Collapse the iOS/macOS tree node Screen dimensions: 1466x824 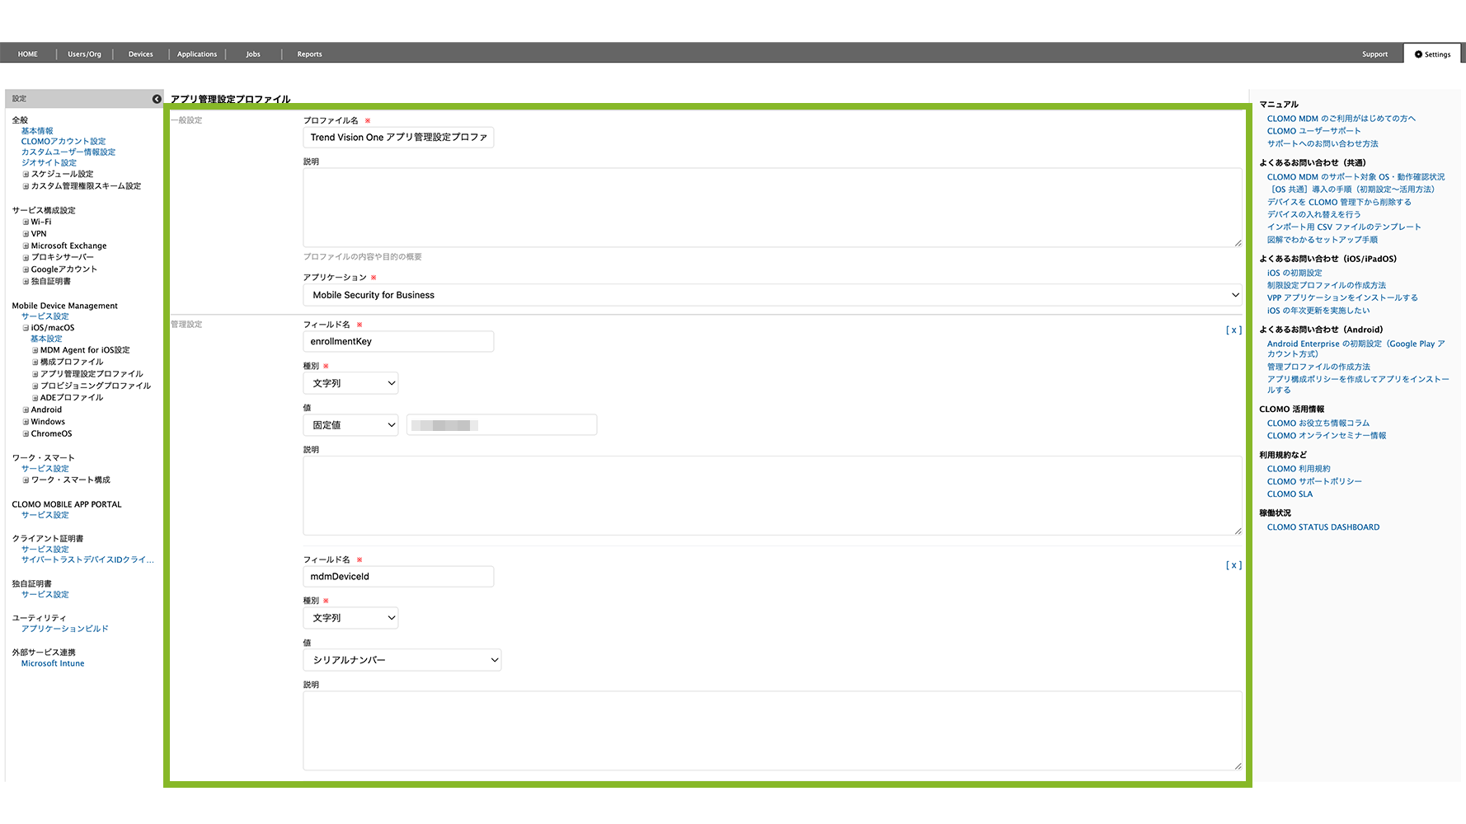click(26, 328)
